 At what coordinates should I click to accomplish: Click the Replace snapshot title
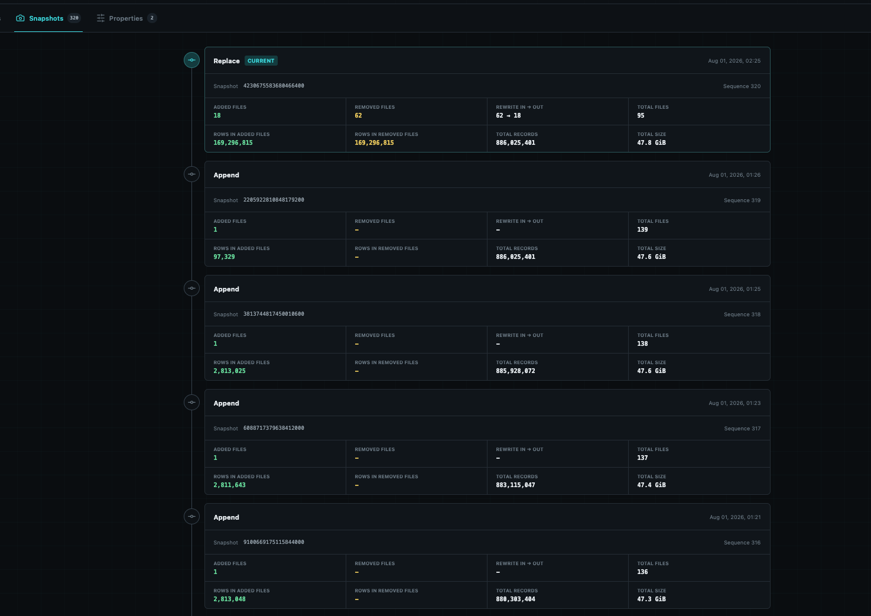pyautogui.click(x=226, y=61)
